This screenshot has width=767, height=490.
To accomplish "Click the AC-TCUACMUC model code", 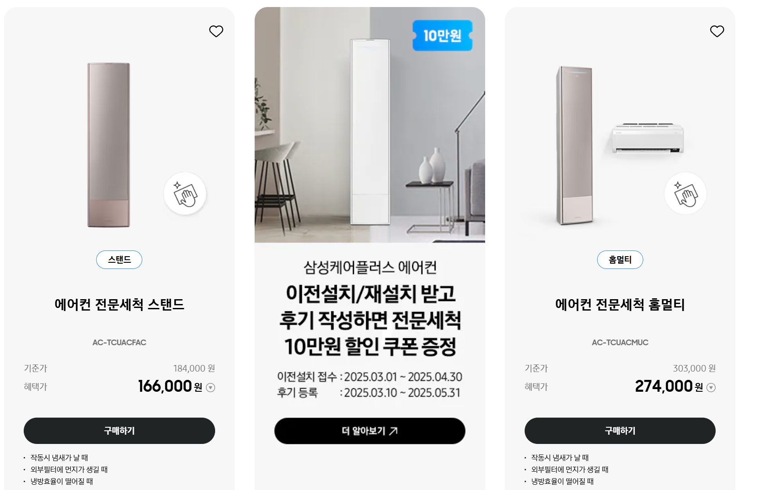I will click(620, 343).
